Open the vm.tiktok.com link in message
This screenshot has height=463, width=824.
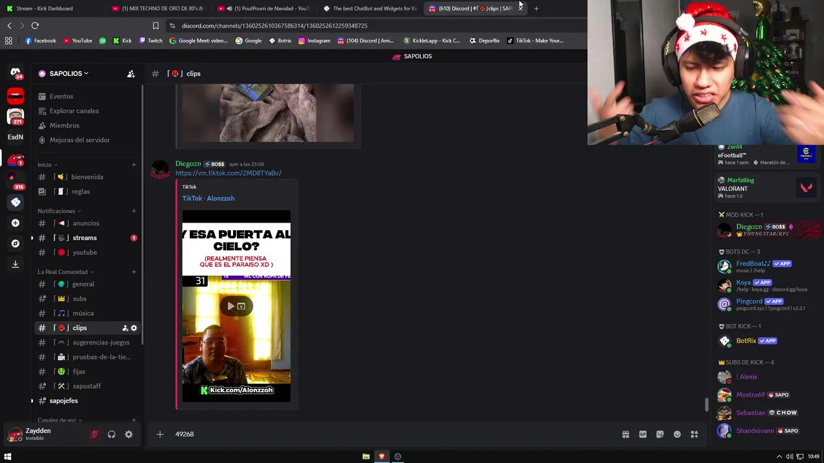pyautogui.click(x=229, y=173)
